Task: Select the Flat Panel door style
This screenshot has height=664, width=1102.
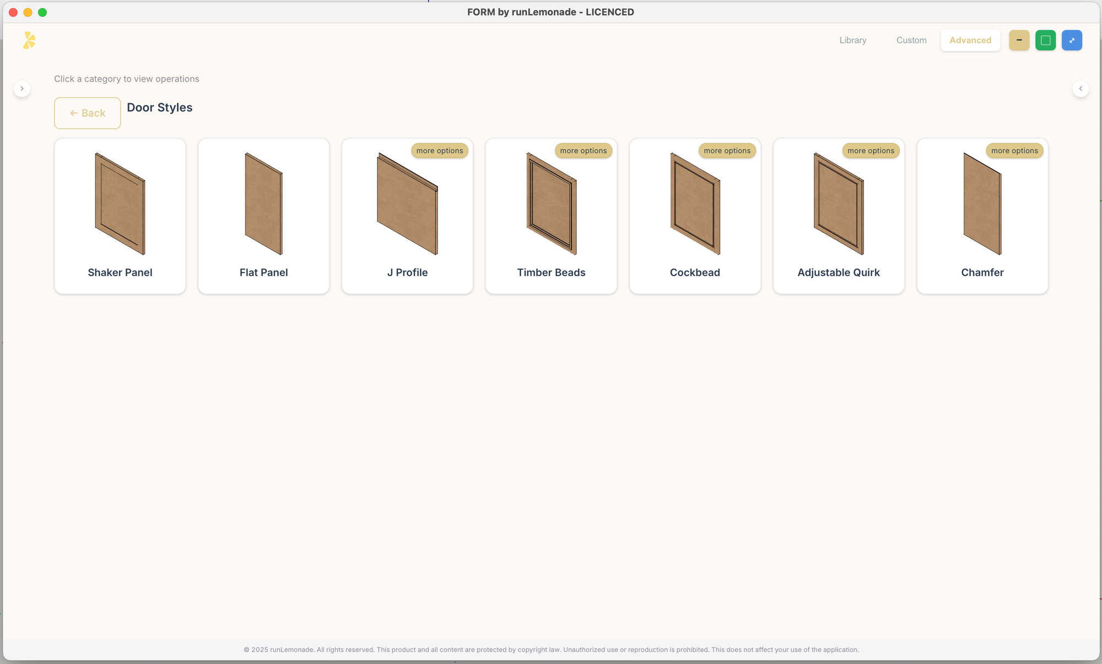Action: (263, 204)
